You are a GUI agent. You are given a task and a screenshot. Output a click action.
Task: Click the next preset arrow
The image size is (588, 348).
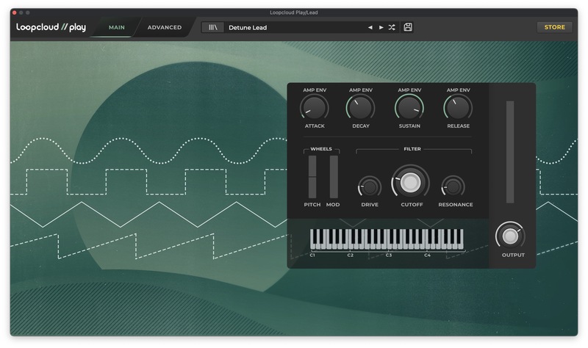381,28
